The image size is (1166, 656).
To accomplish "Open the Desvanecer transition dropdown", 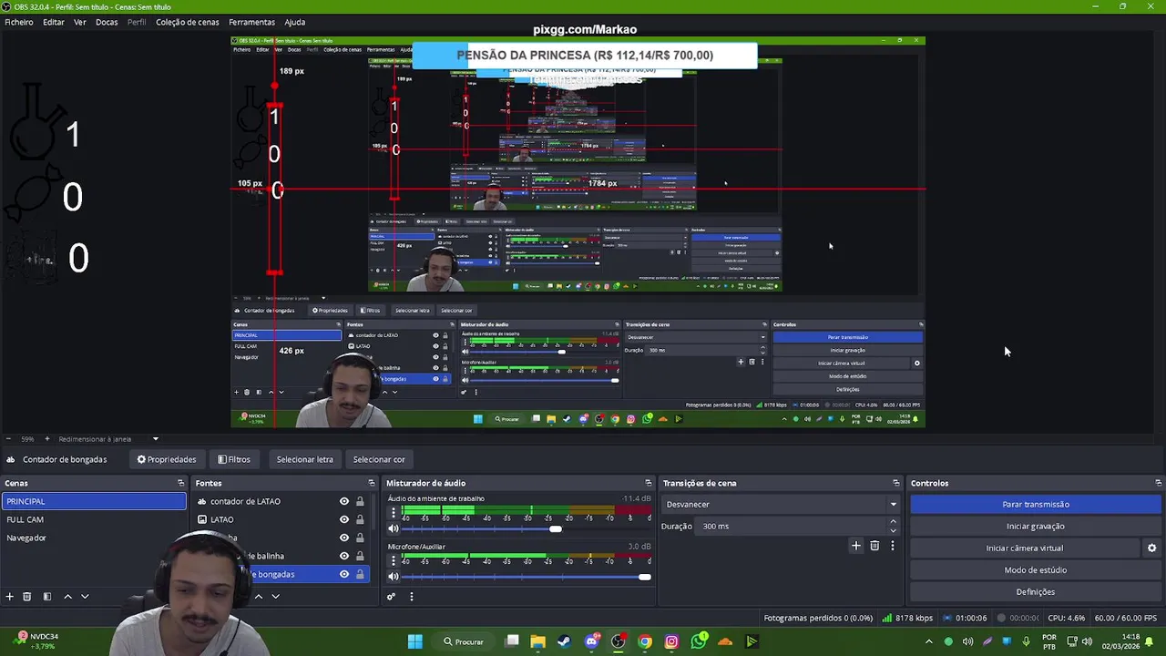I will pos(781,504).
